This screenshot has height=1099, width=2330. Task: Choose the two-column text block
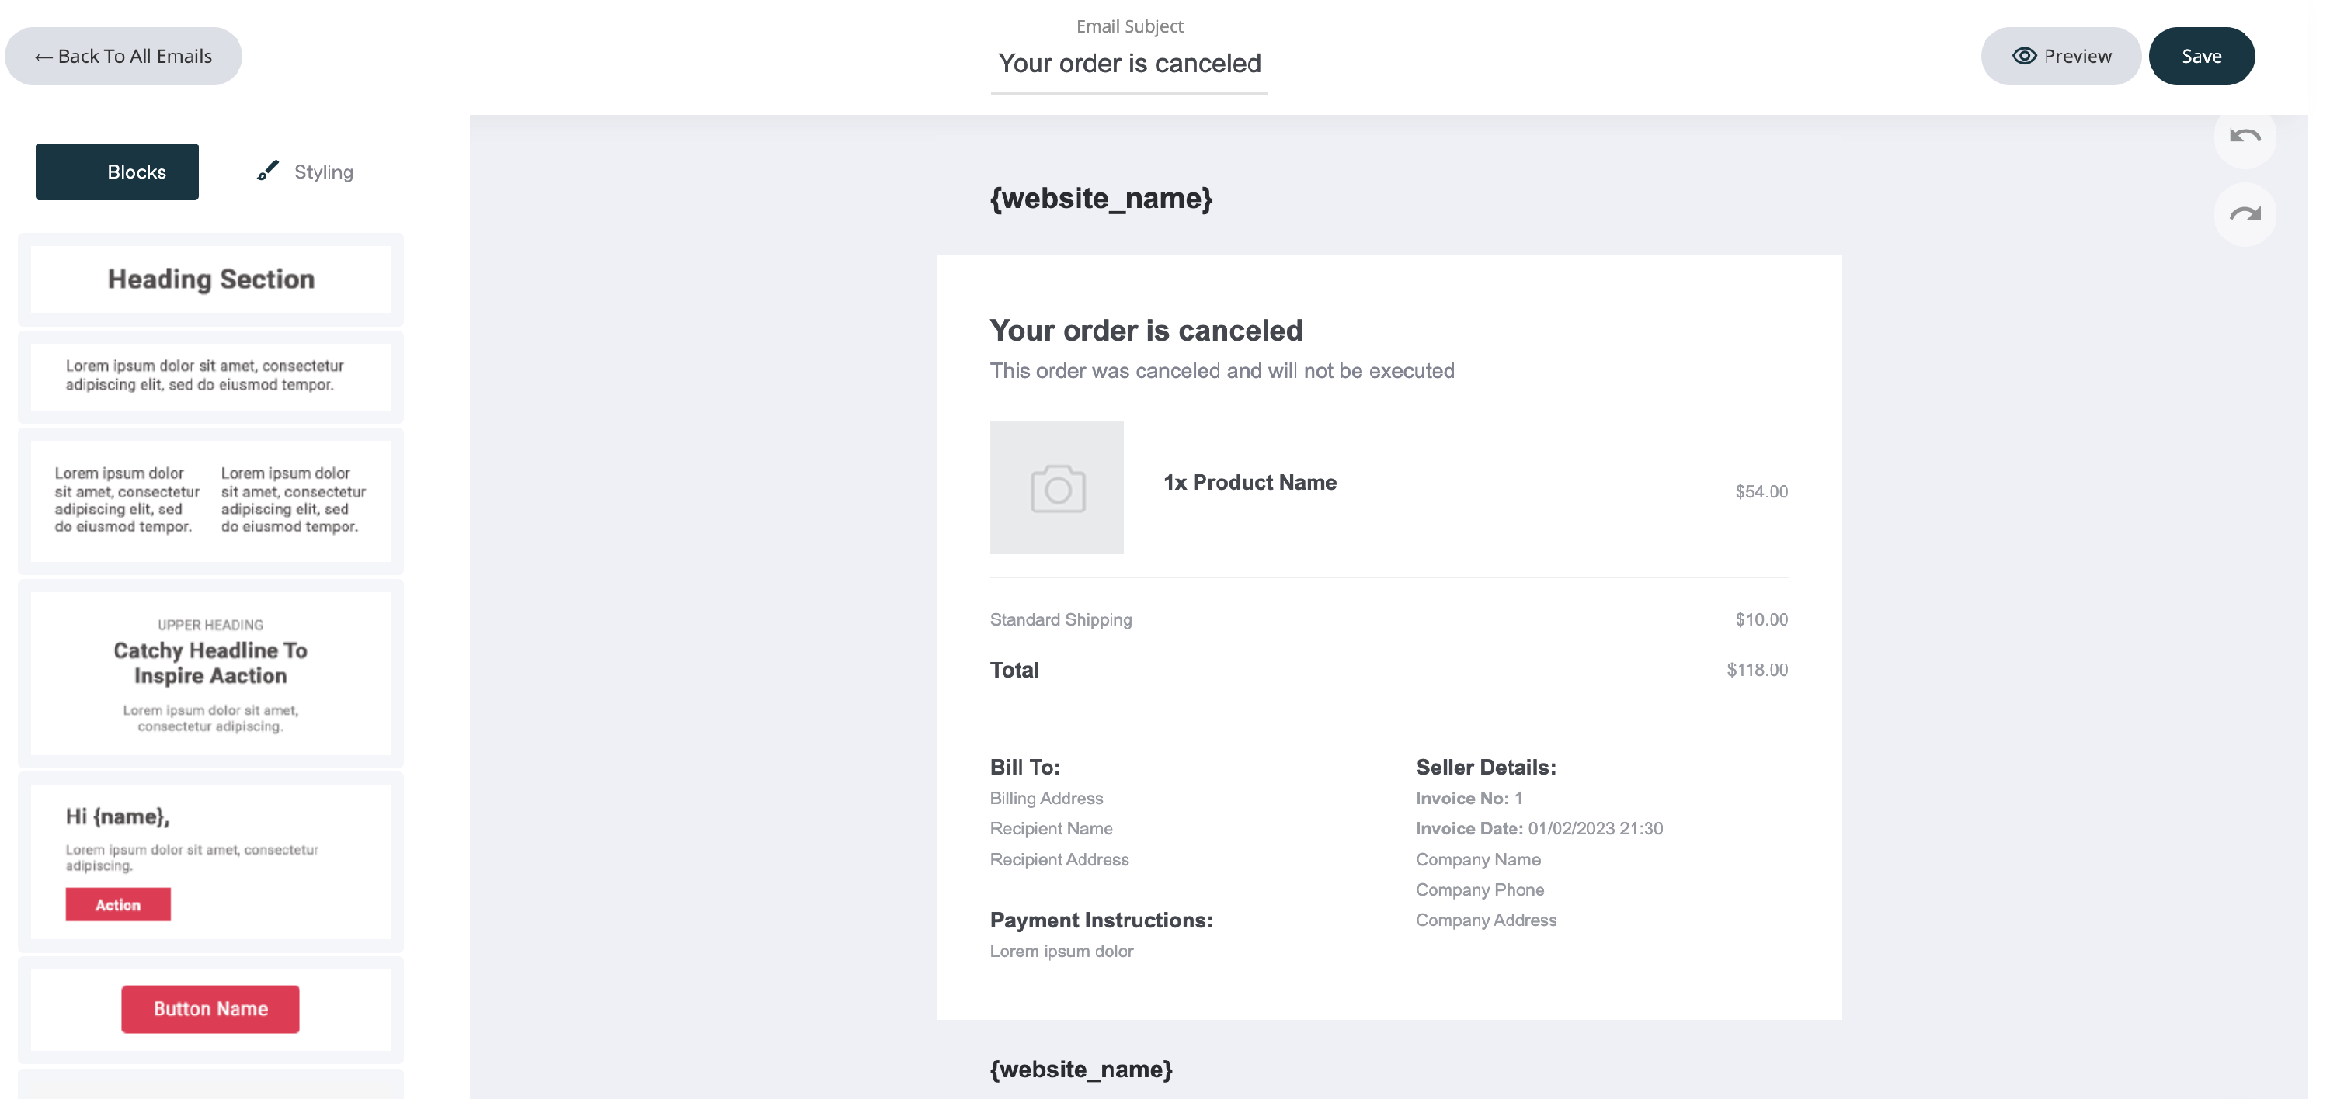(x=210, y=500)
